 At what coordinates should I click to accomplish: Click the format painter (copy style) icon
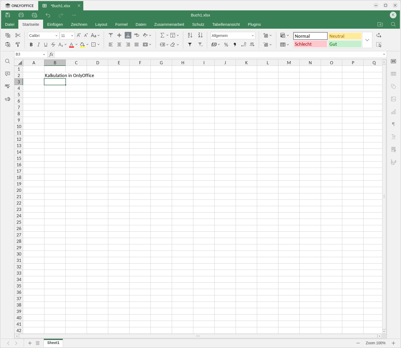[18, 45]
